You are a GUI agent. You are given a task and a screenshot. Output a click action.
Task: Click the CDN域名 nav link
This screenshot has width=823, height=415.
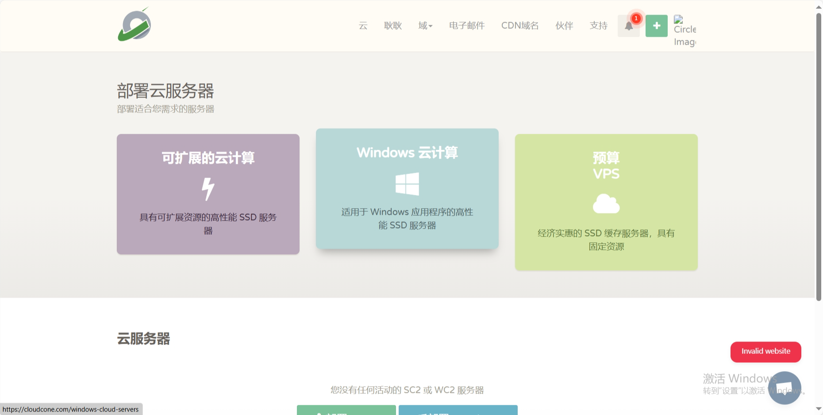(x=519, y=26)
